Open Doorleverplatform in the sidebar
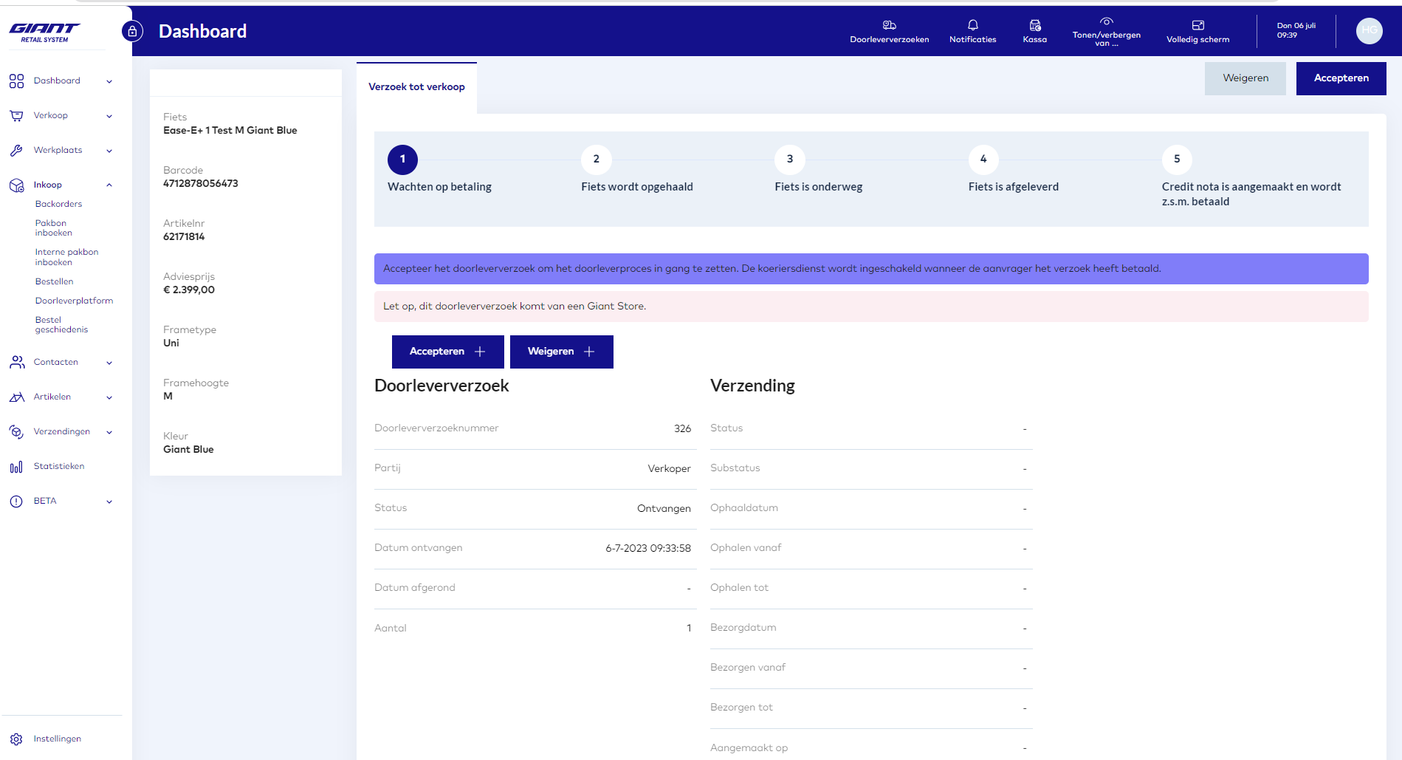 pyautogui.click(x=74, y=301)
